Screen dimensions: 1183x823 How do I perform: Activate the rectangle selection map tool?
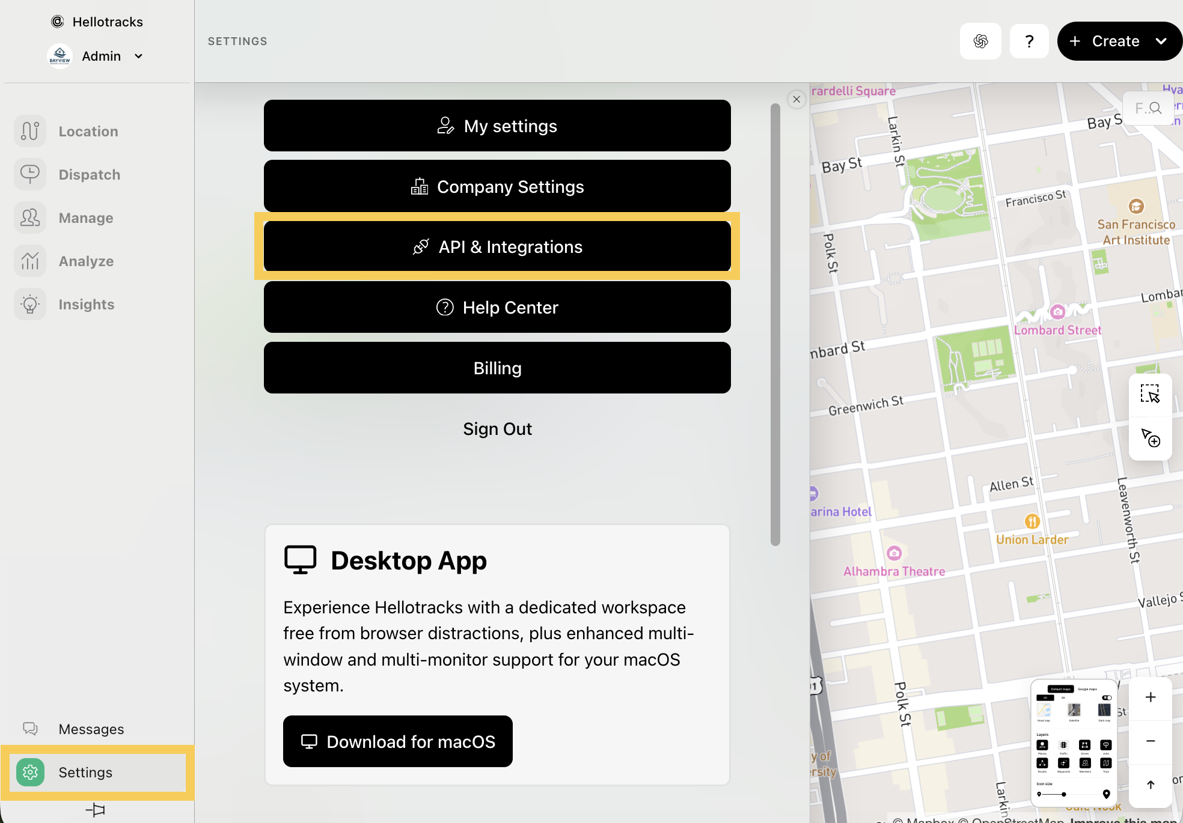(1150, 395)
